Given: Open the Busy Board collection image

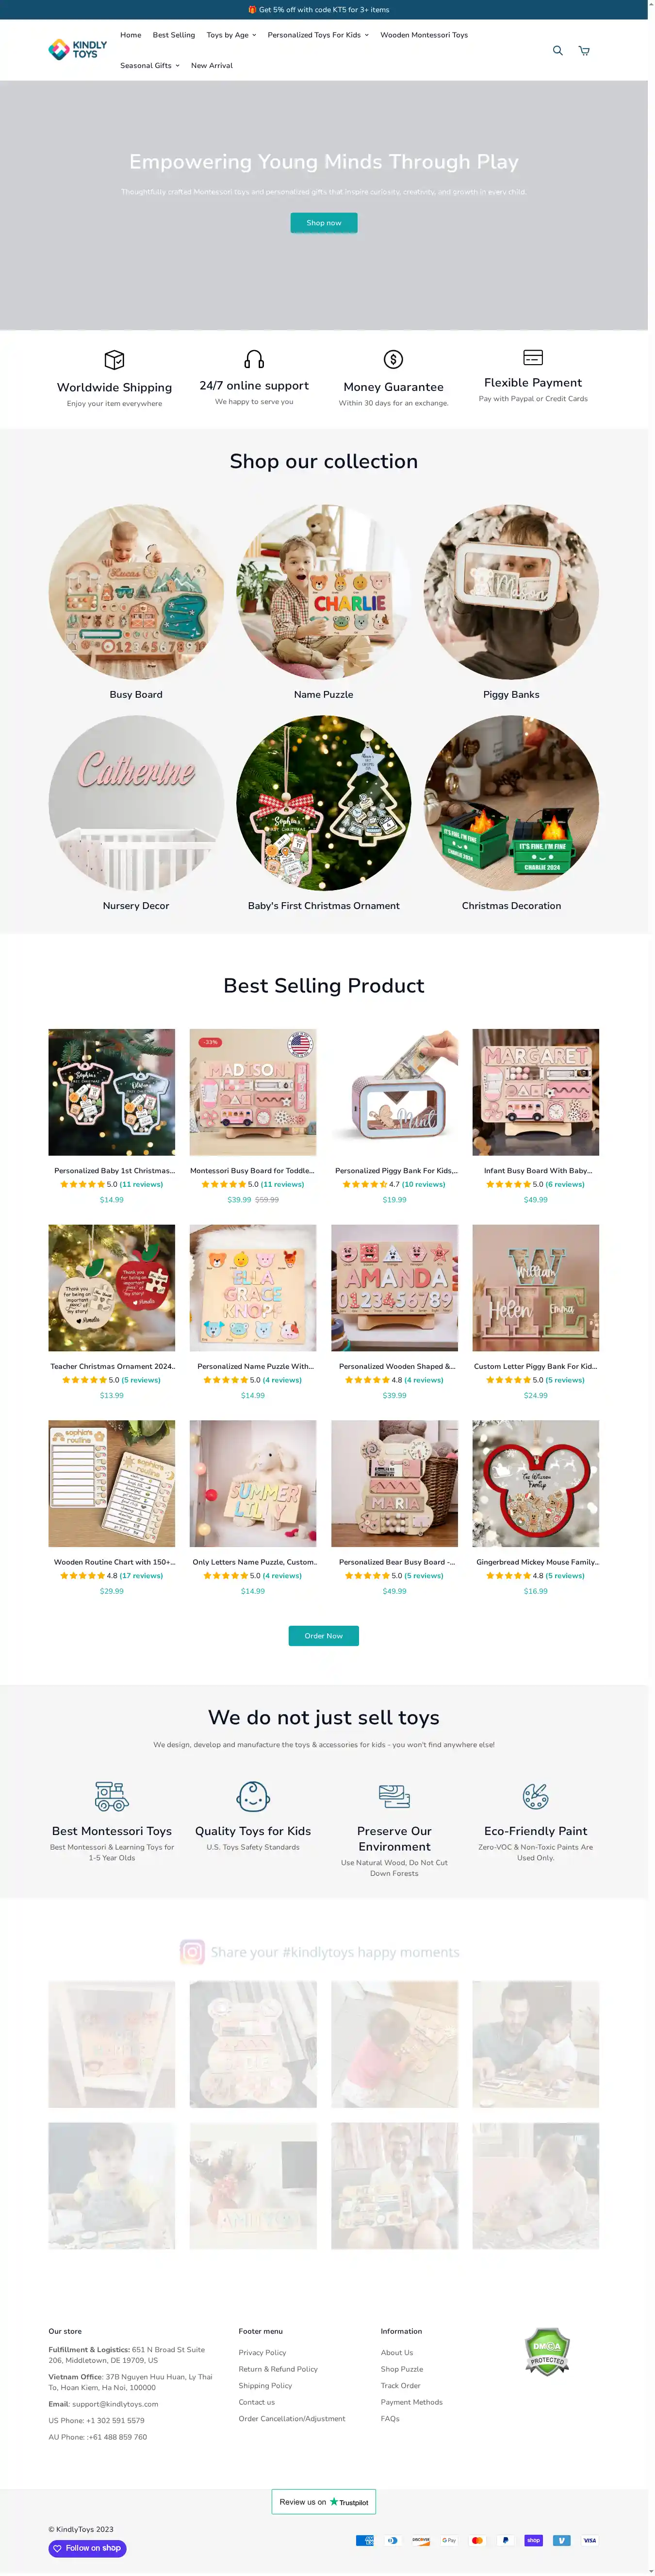Looking at the screenshot, I should point(136,592).
